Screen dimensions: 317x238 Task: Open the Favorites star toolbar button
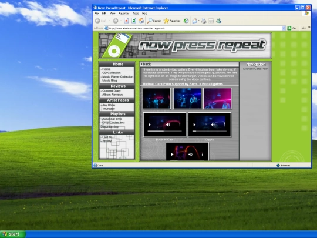172,21
